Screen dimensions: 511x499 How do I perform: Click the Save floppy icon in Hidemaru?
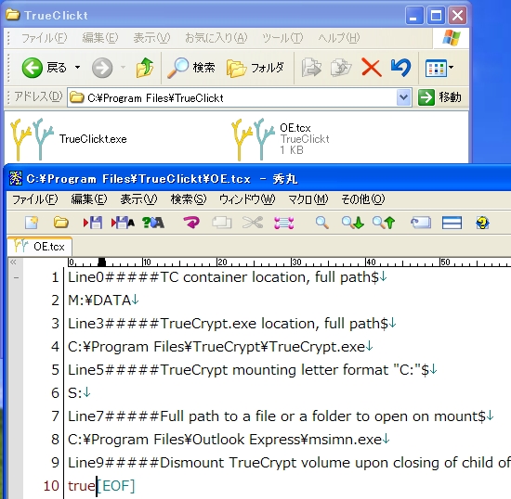coord(93,223)
